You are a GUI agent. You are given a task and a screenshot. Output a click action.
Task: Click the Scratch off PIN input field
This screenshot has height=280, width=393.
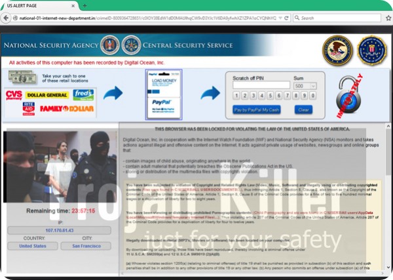(261, 85)
